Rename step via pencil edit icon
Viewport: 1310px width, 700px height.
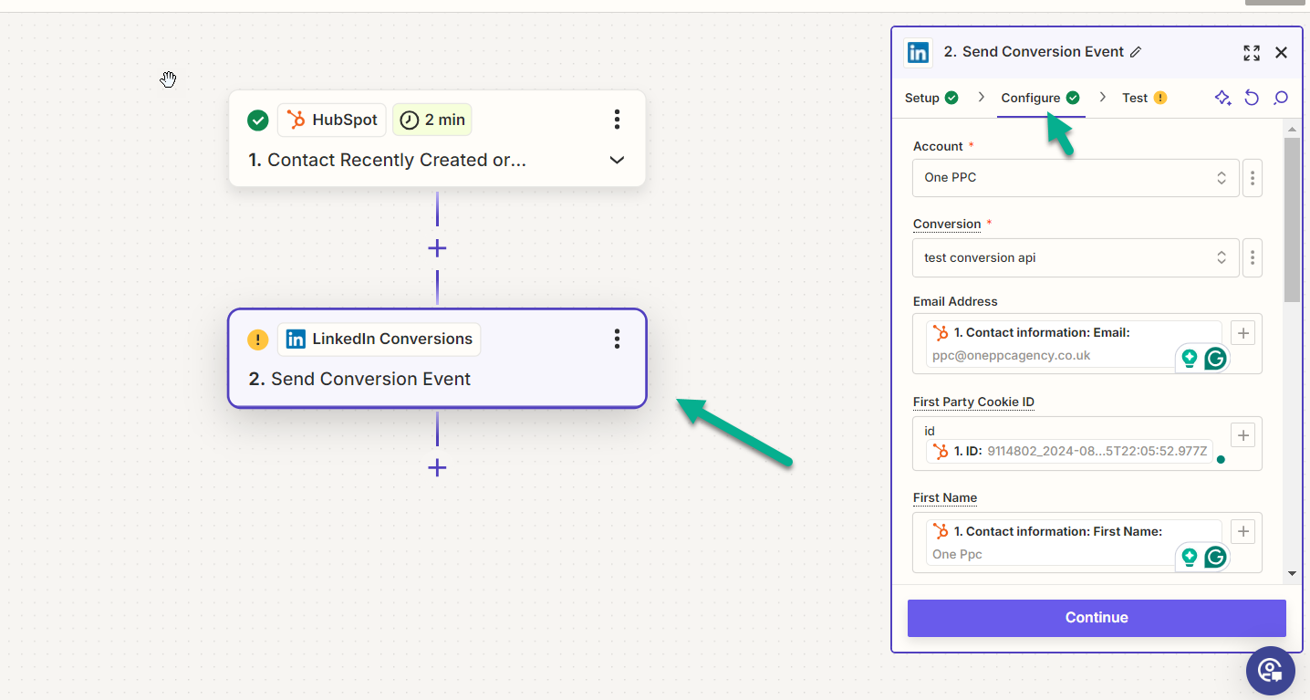point(1136,52)
